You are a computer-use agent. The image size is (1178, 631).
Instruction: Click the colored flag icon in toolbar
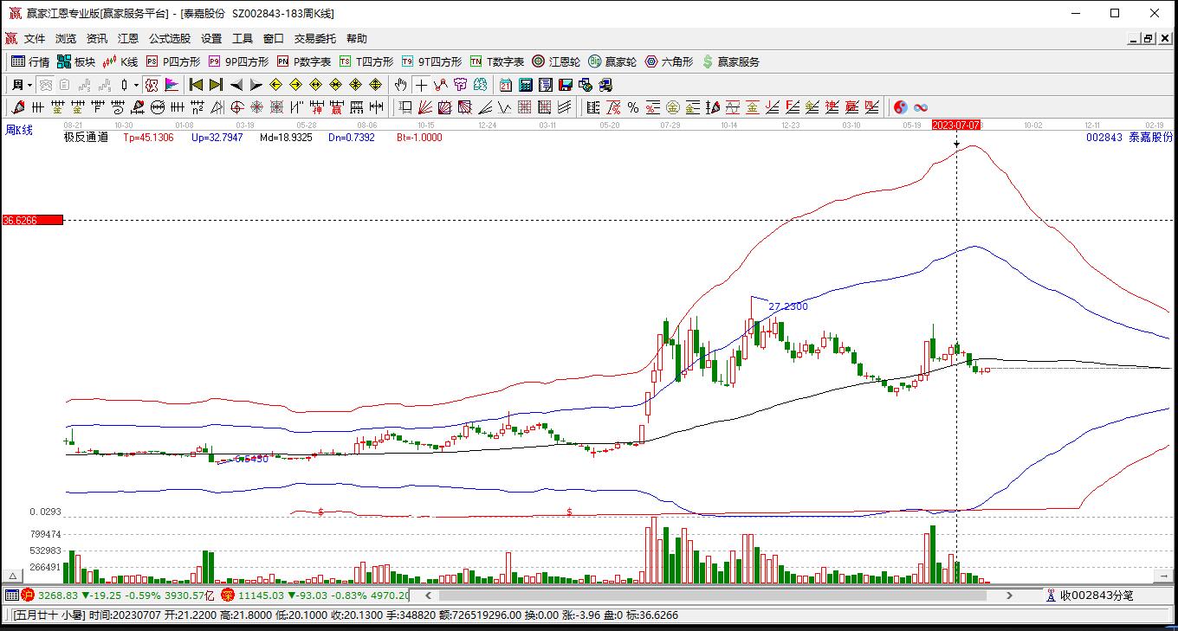click(171, 85)
